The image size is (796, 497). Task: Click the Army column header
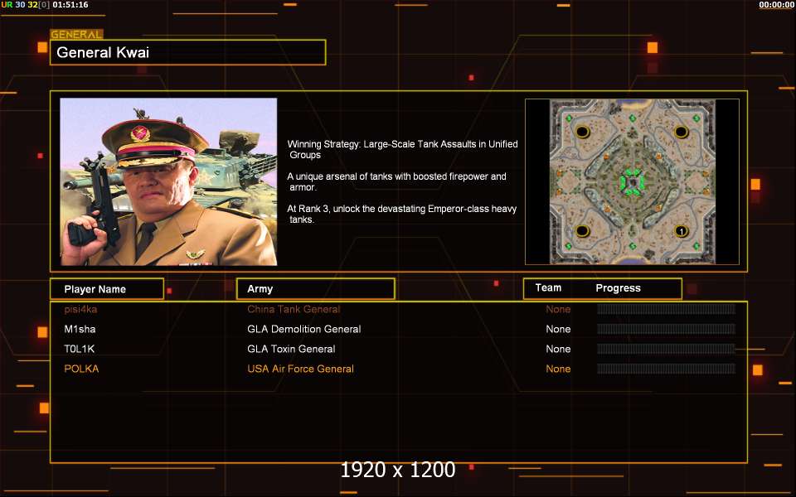click(316, 288)
